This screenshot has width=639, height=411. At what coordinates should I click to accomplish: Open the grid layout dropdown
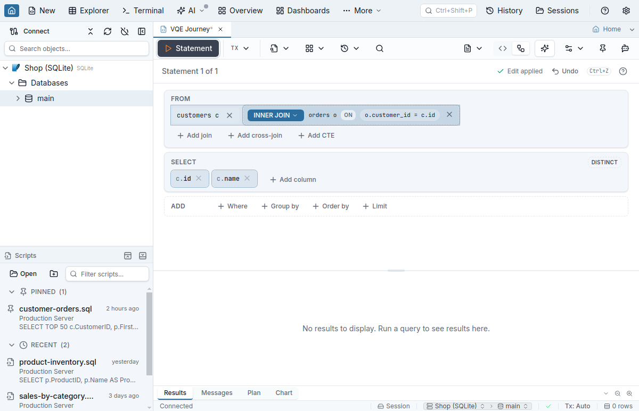(315, 48)
